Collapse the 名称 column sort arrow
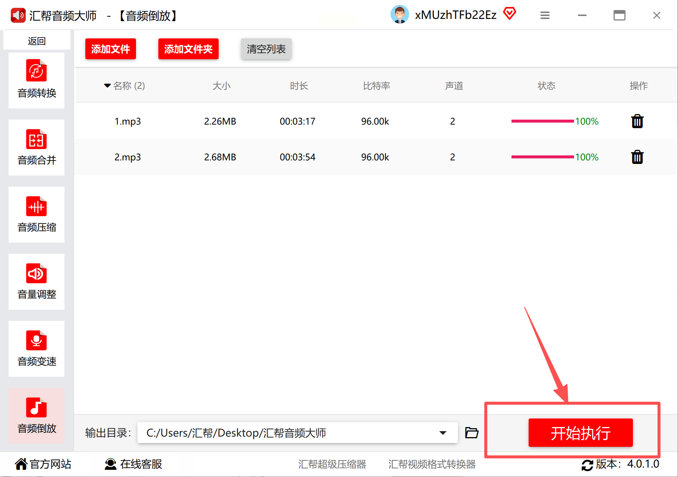Viewport: 678px width, 477px height. [x=107, y=86]
